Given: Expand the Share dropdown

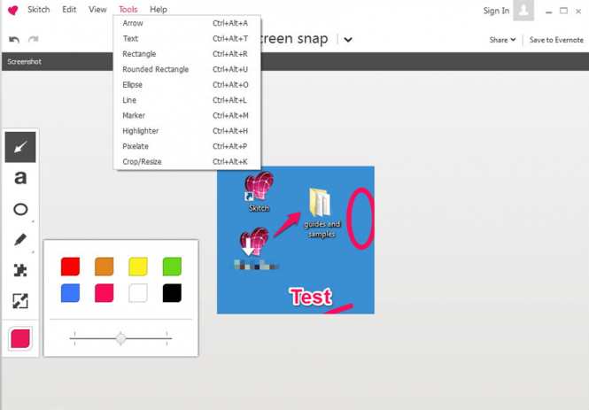Looking at the screenshot, I should (x=502, y=40).
